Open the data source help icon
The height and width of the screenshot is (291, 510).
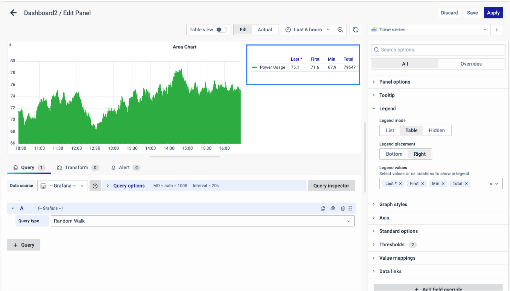pos(95,186)
